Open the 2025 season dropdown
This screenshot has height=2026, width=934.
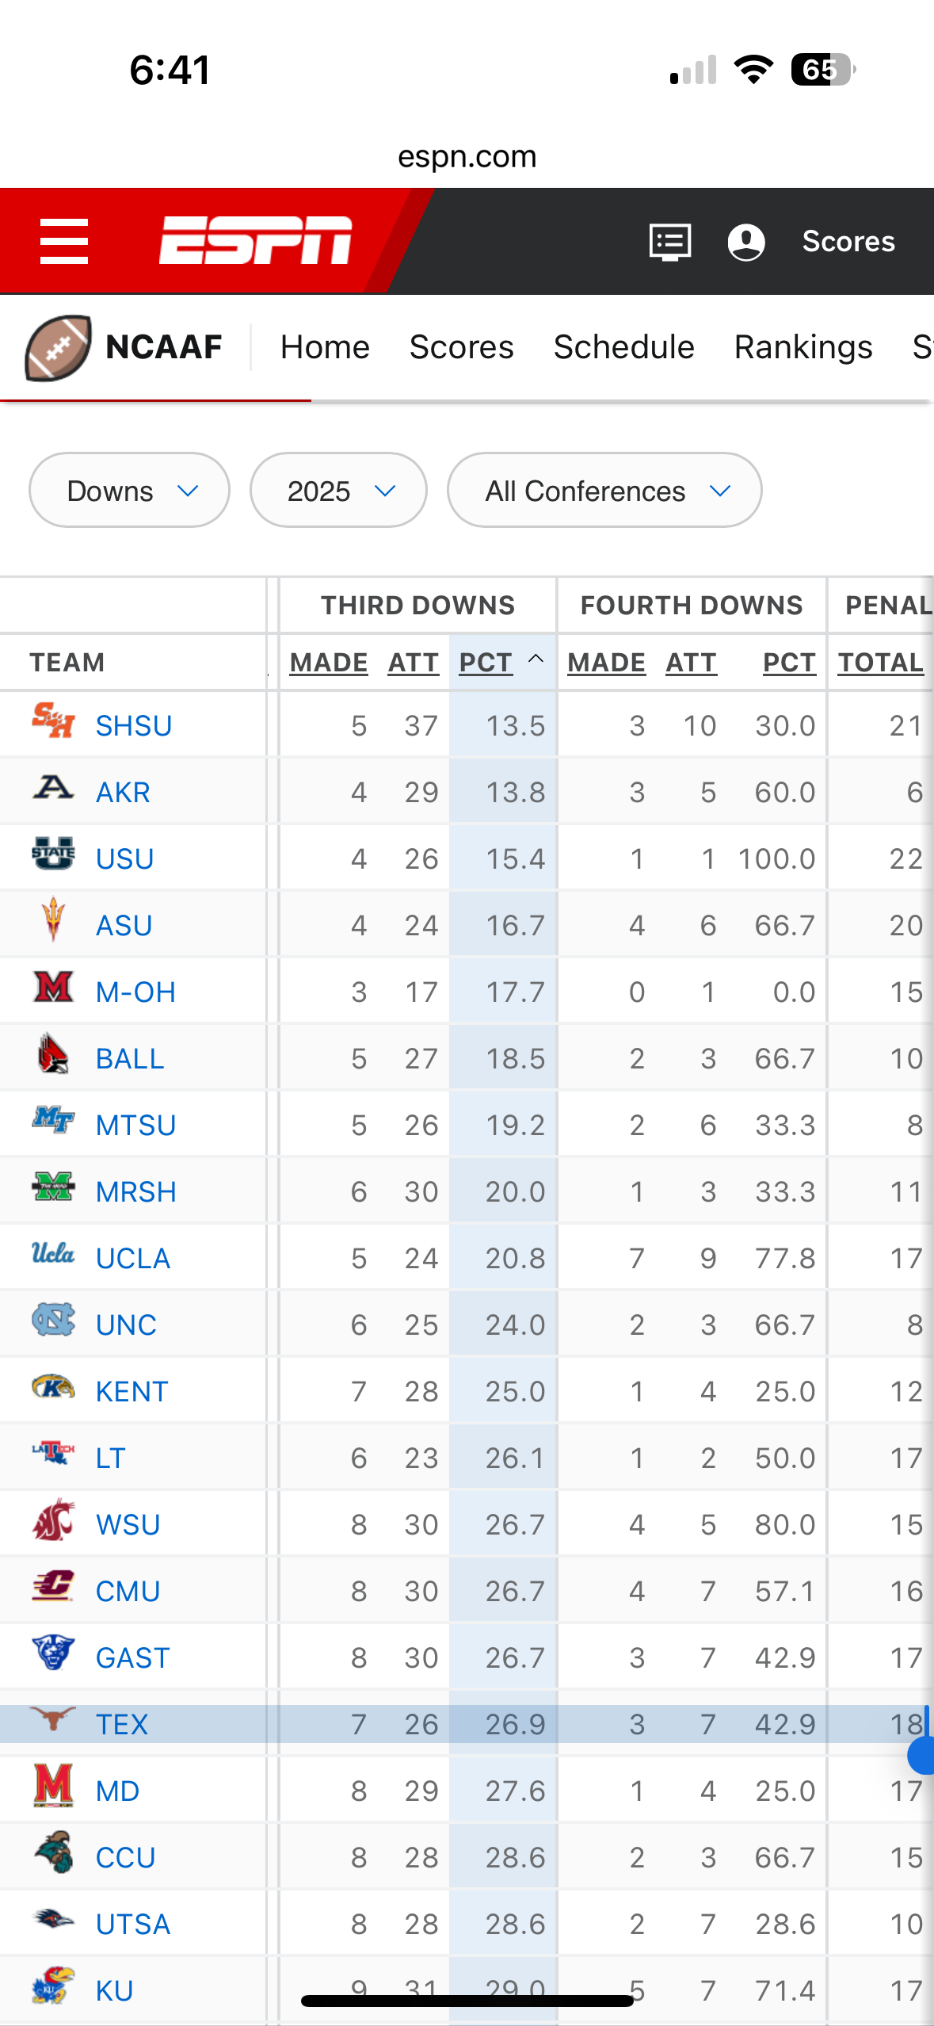click(x=338, y=491)
